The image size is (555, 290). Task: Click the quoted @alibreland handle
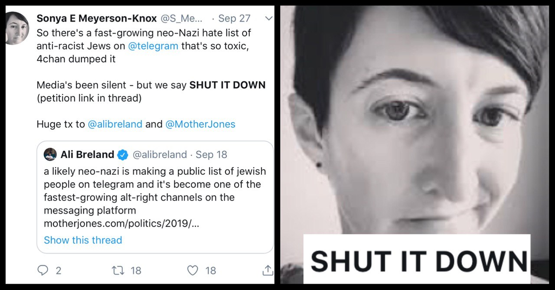pos(160,155)
